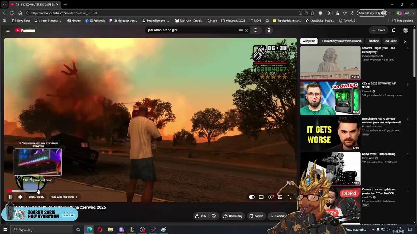417x234 pixels.
Task: Open the player settings gear
Action: (270, 197)
